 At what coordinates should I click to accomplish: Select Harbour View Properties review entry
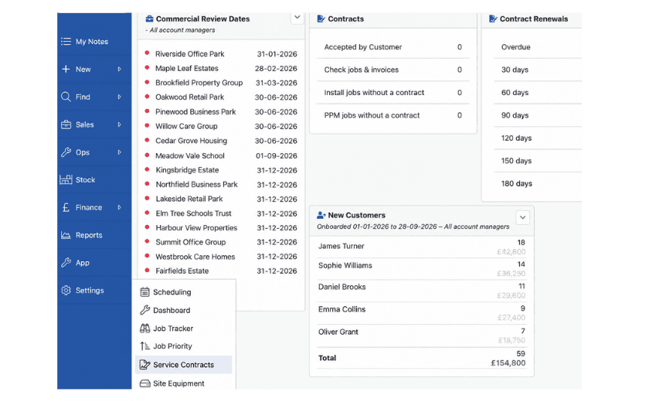(x=221, y=228)
